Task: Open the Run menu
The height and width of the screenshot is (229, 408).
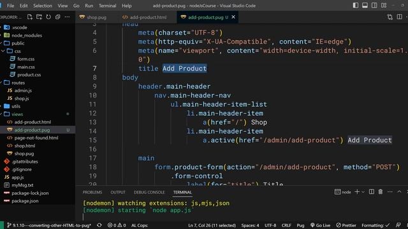Action: click(x=89, y=6)
